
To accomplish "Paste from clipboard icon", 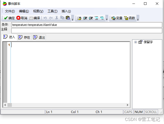I will coord(68,18).
